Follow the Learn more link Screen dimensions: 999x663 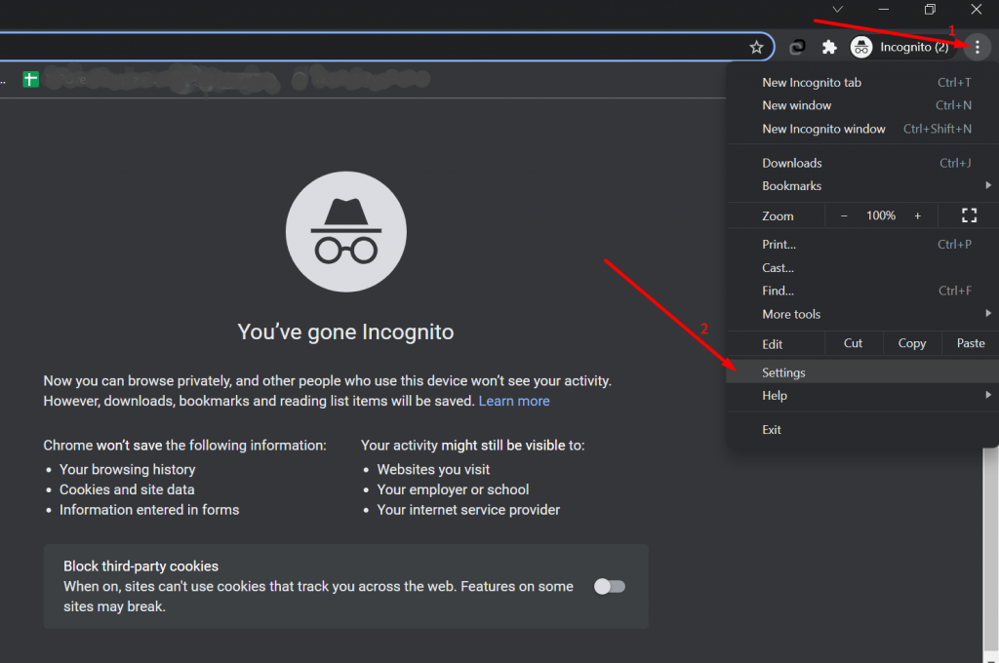click(514, 401)
